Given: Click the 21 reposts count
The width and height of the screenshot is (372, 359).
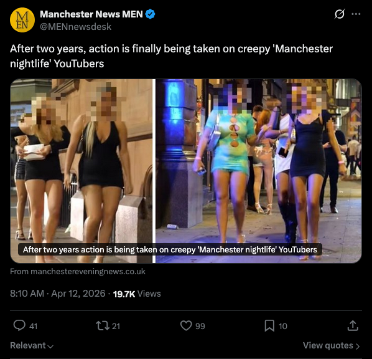Looking at the screenshot, I should tap(116, 326).
